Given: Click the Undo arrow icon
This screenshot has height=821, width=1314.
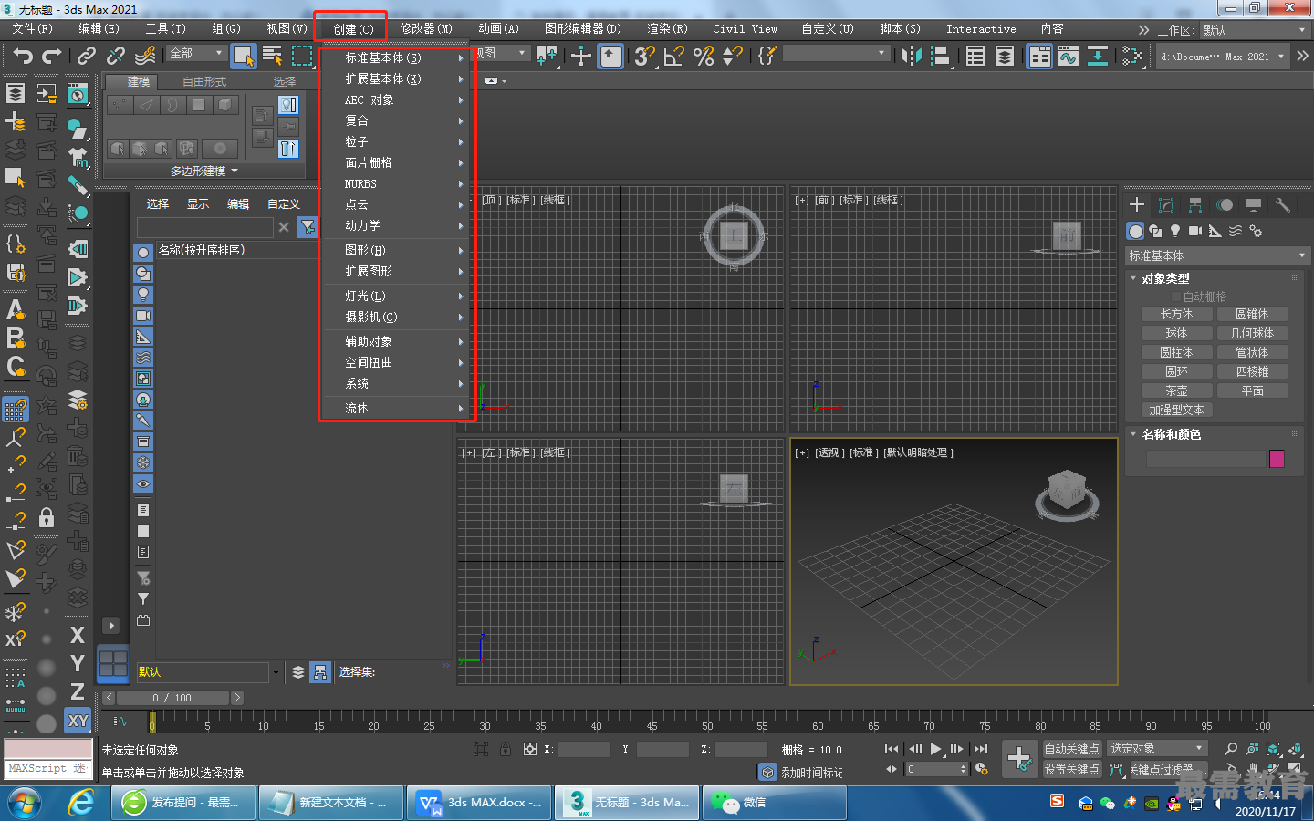Looking at the screenshot, I should [x=22, y=56].
